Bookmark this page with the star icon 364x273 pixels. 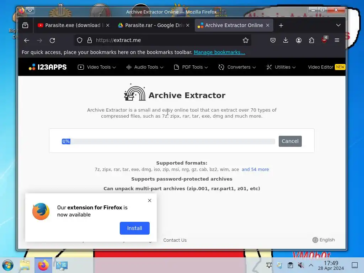click(245, 41)
